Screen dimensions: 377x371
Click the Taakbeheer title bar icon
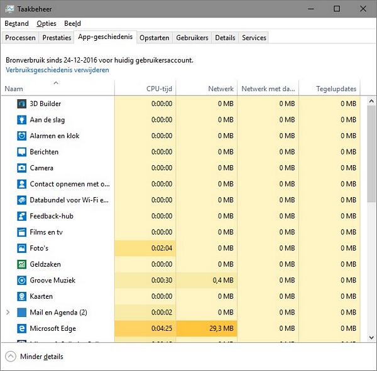pyautogui.click(x=9, y=9)
